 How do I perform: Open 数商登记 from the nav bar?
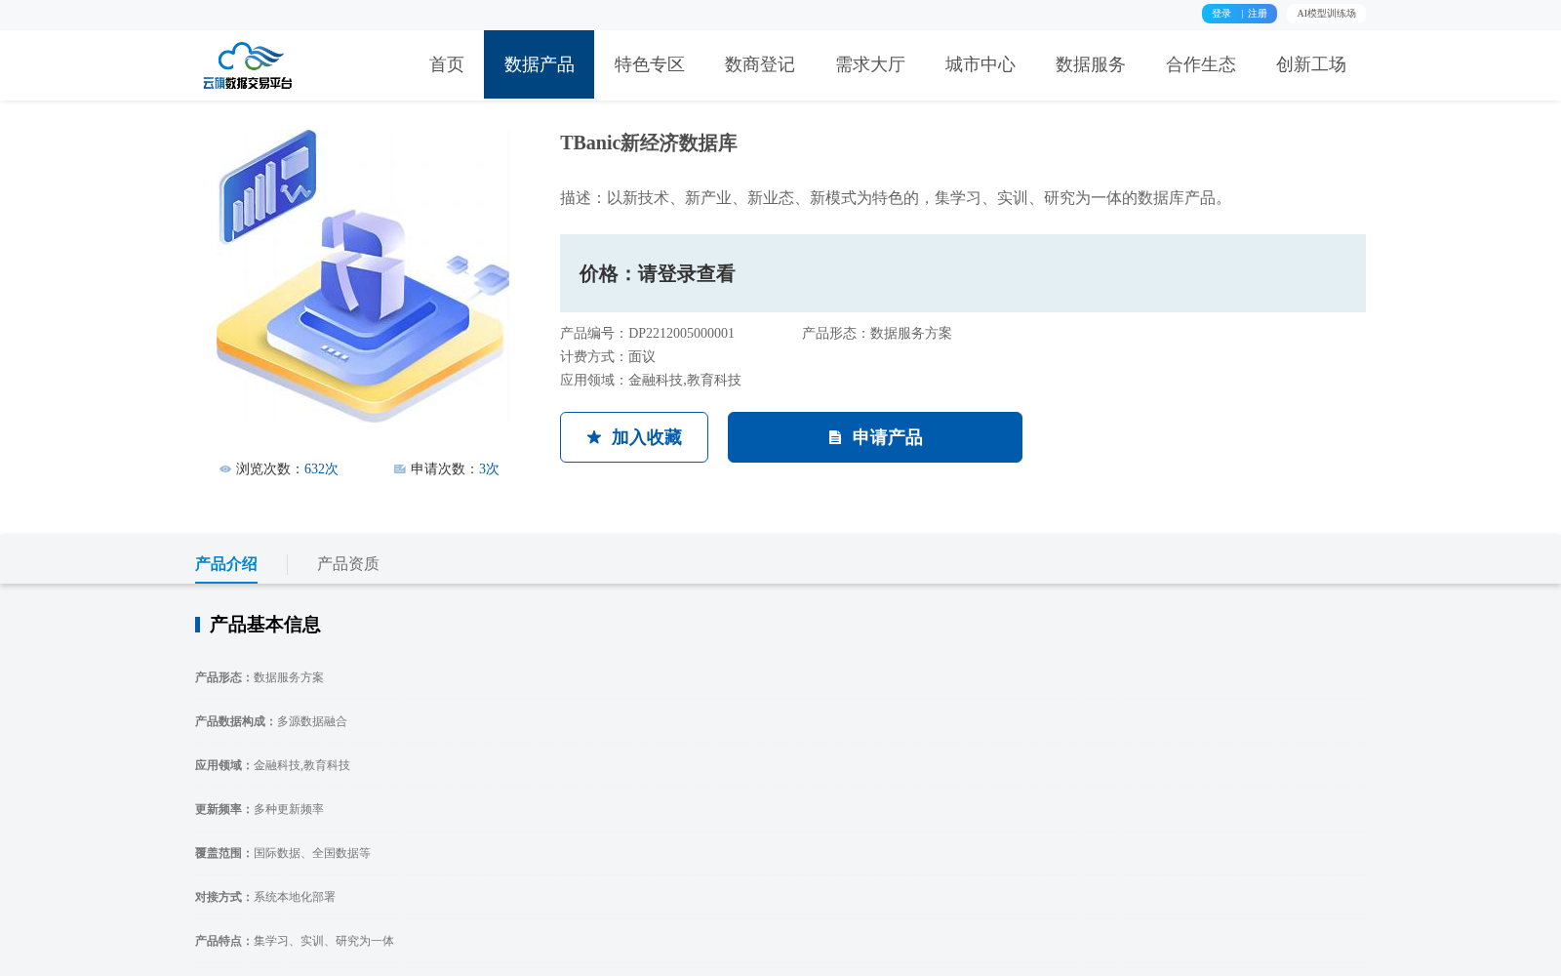click(x=760, y=64)
